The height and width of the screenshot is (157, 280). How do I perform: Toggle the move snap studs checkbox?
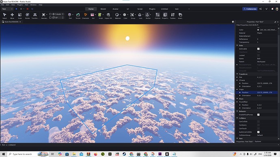pyautogui.click(x=50, y=14)
